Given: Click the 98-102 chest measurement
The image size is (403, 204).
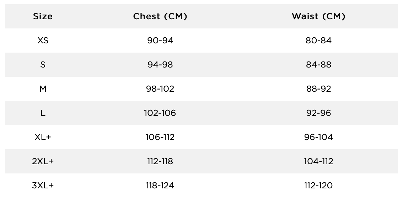Looking at the screenshot, I should (160, 89).
